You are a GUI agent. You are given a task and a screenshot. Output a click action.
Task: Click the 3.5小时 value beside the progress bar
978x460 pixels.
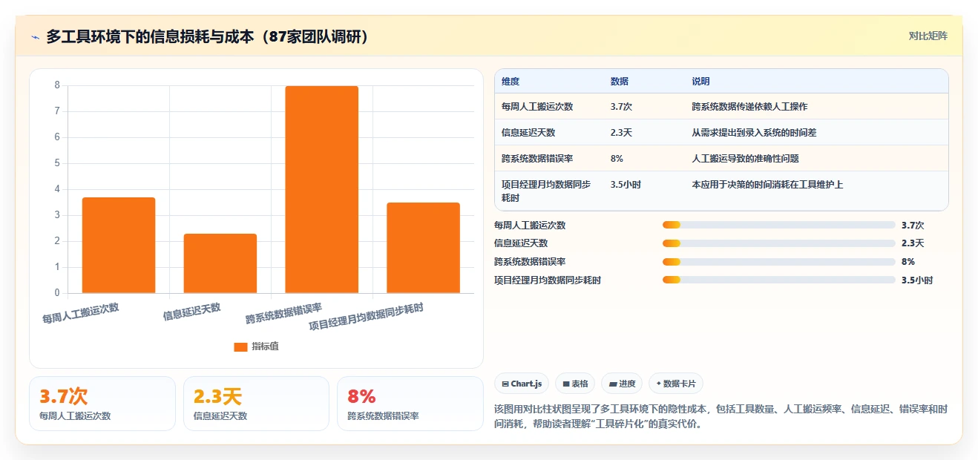point(917,280)
